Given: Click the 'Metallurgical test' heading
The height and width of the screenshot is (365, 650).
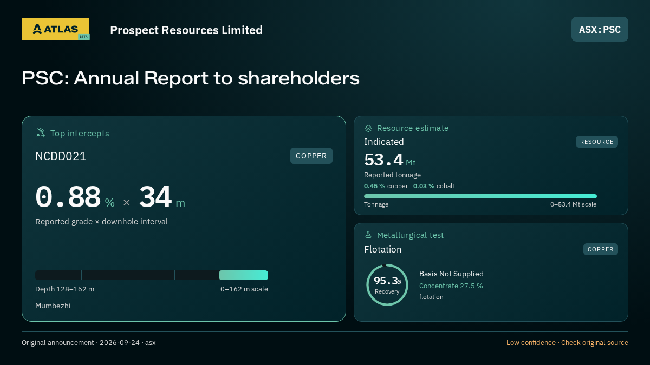Looking at the screenshot, I should pyautogui.click(x=410, y=235).
